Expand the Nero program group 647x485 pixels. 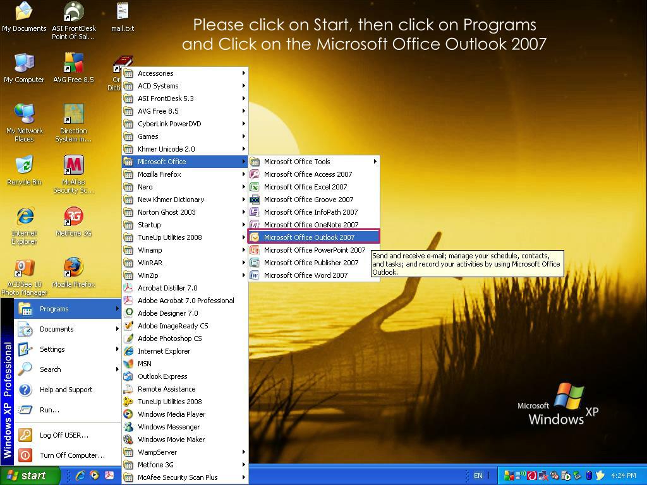pyautogui.click(x=185, y=187)
